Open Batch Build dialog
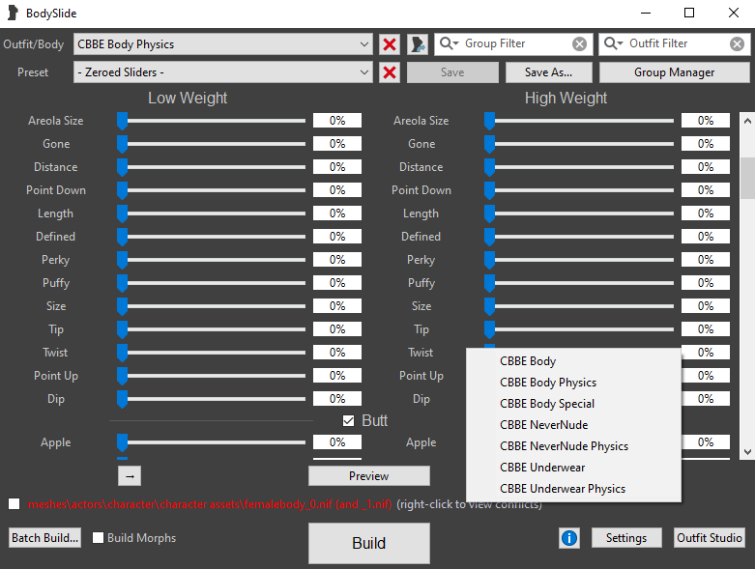Screen dimensions: 755x569 (x=44, y=538)
